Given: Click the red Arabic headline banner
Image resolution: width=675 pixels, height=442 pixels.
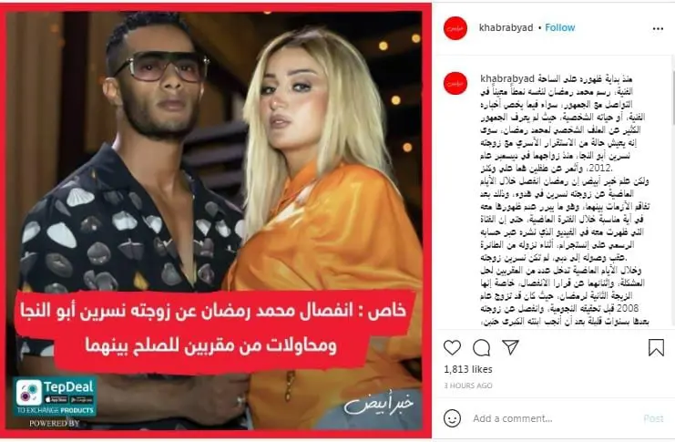Looking at the screenshot, I should [x=213, y=328].
